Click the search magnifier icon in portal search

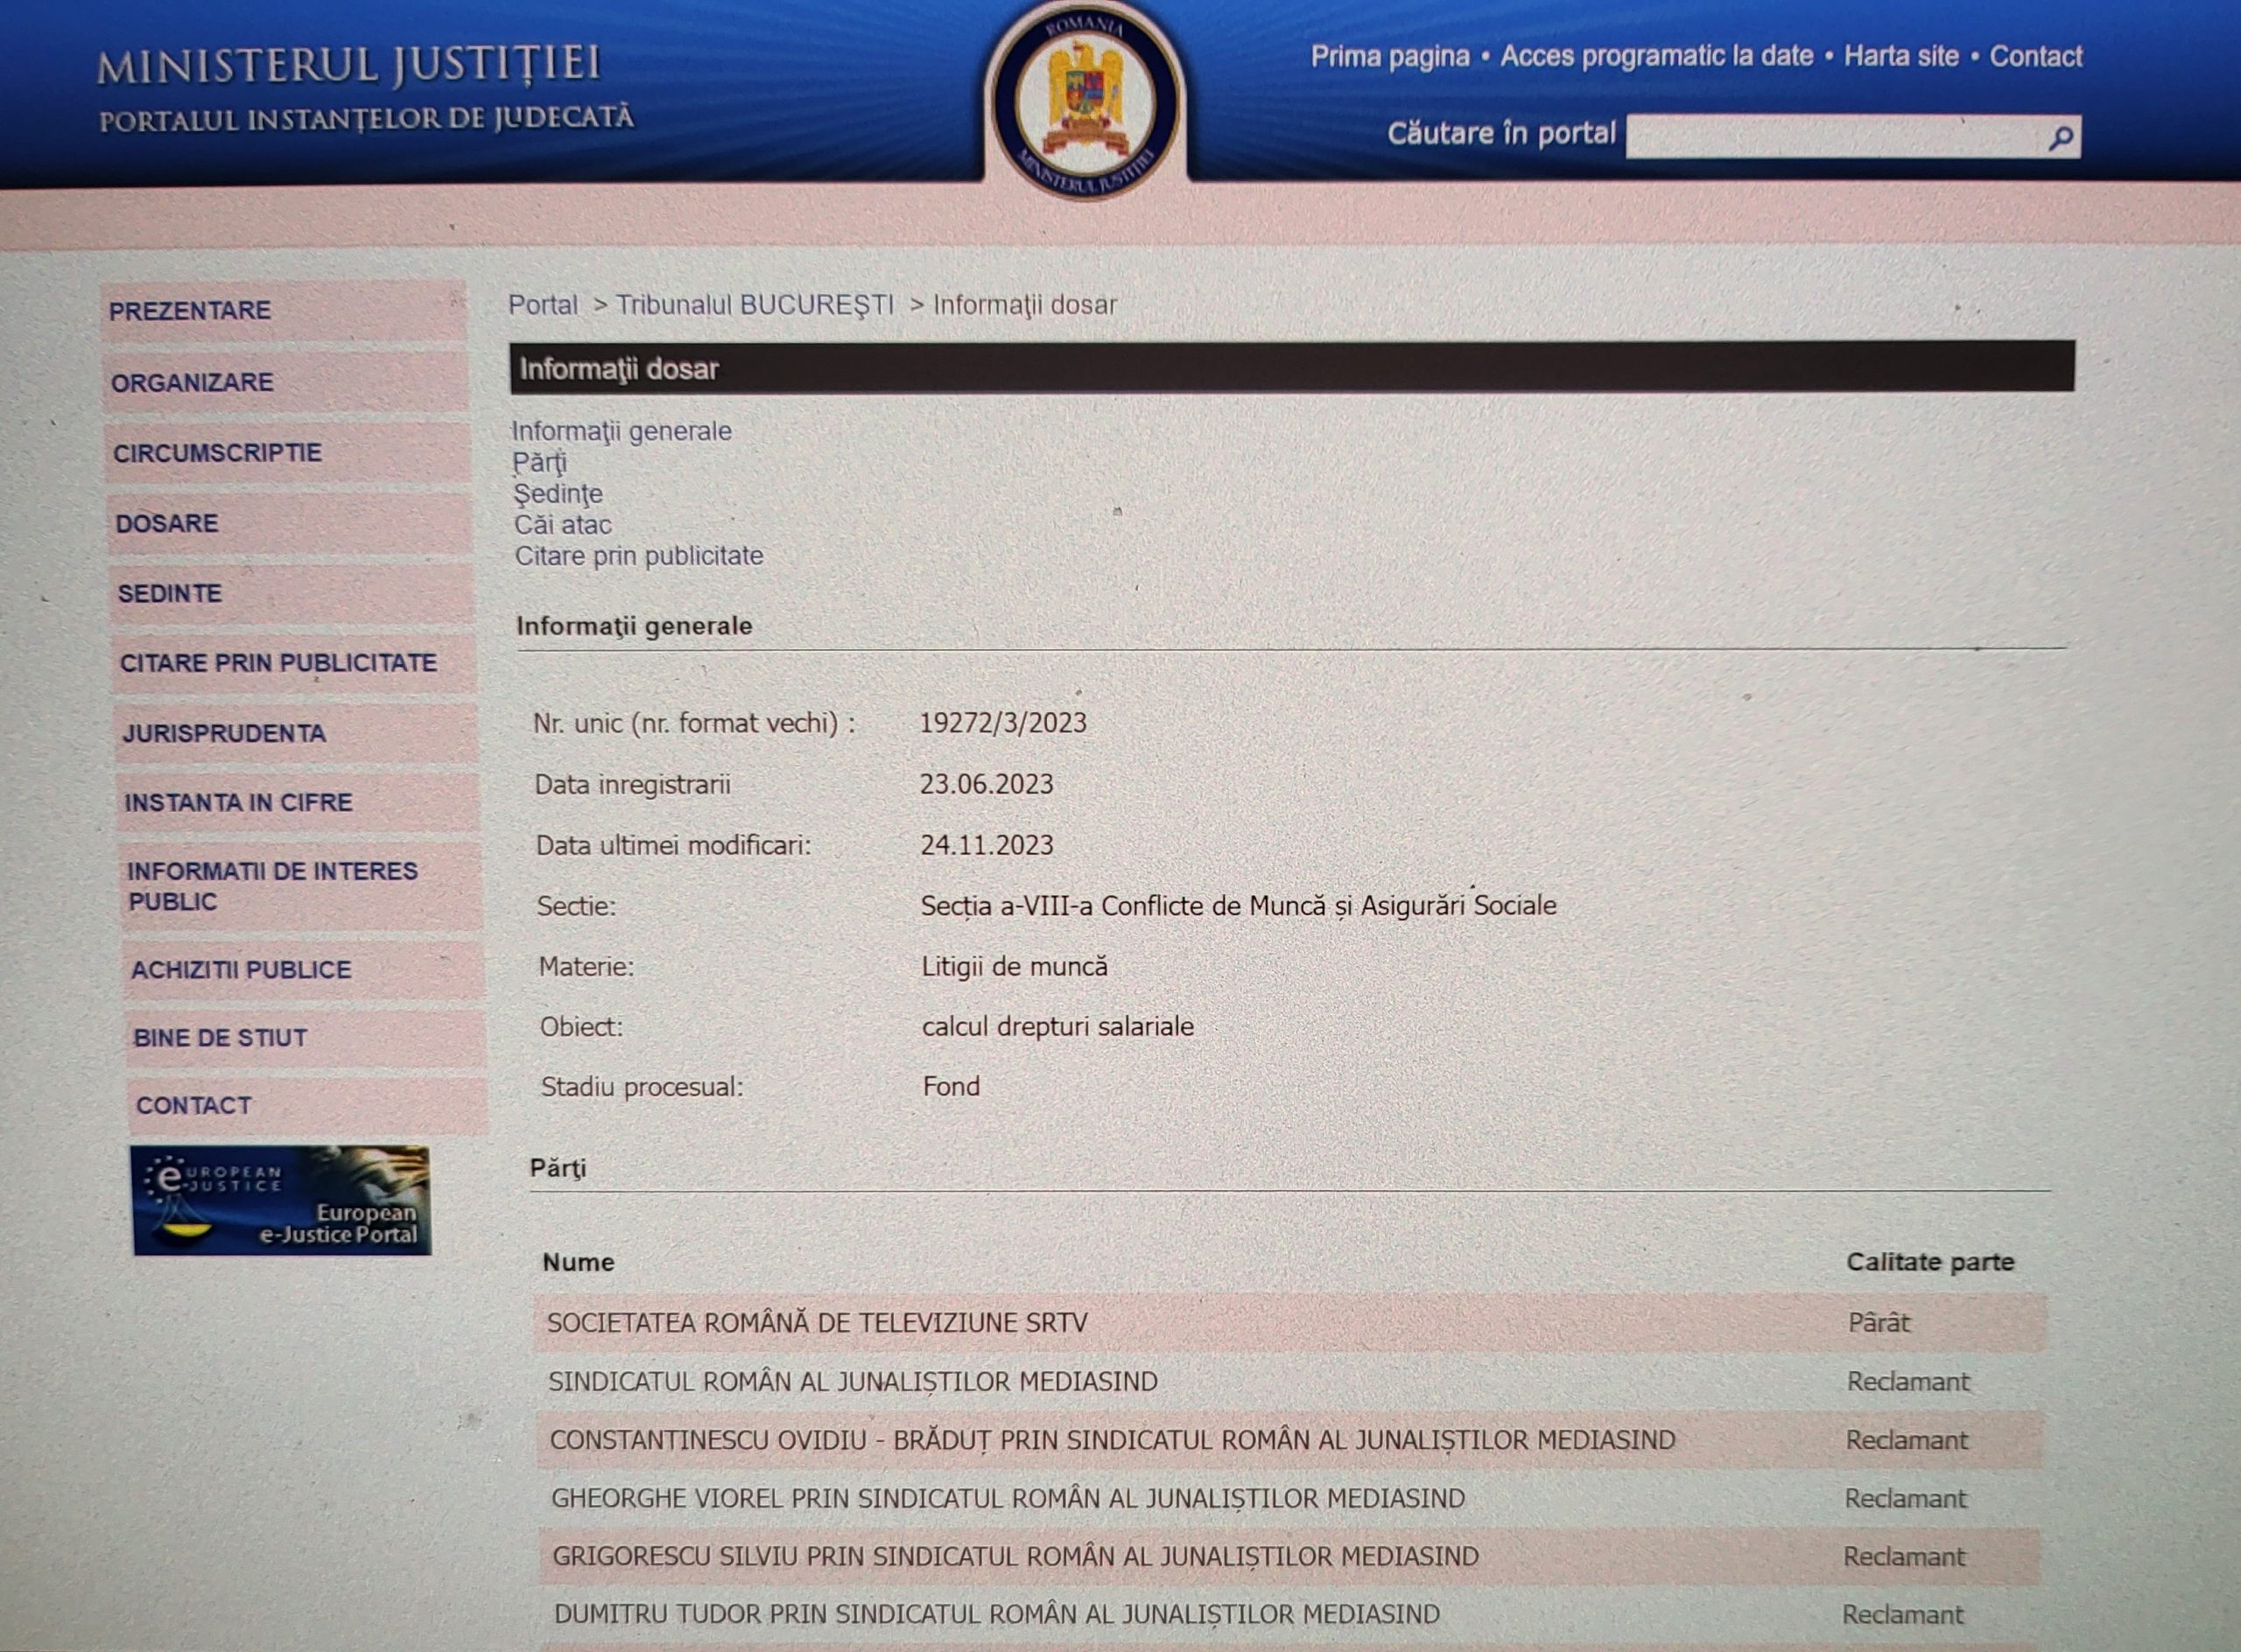pos(2061,137)
